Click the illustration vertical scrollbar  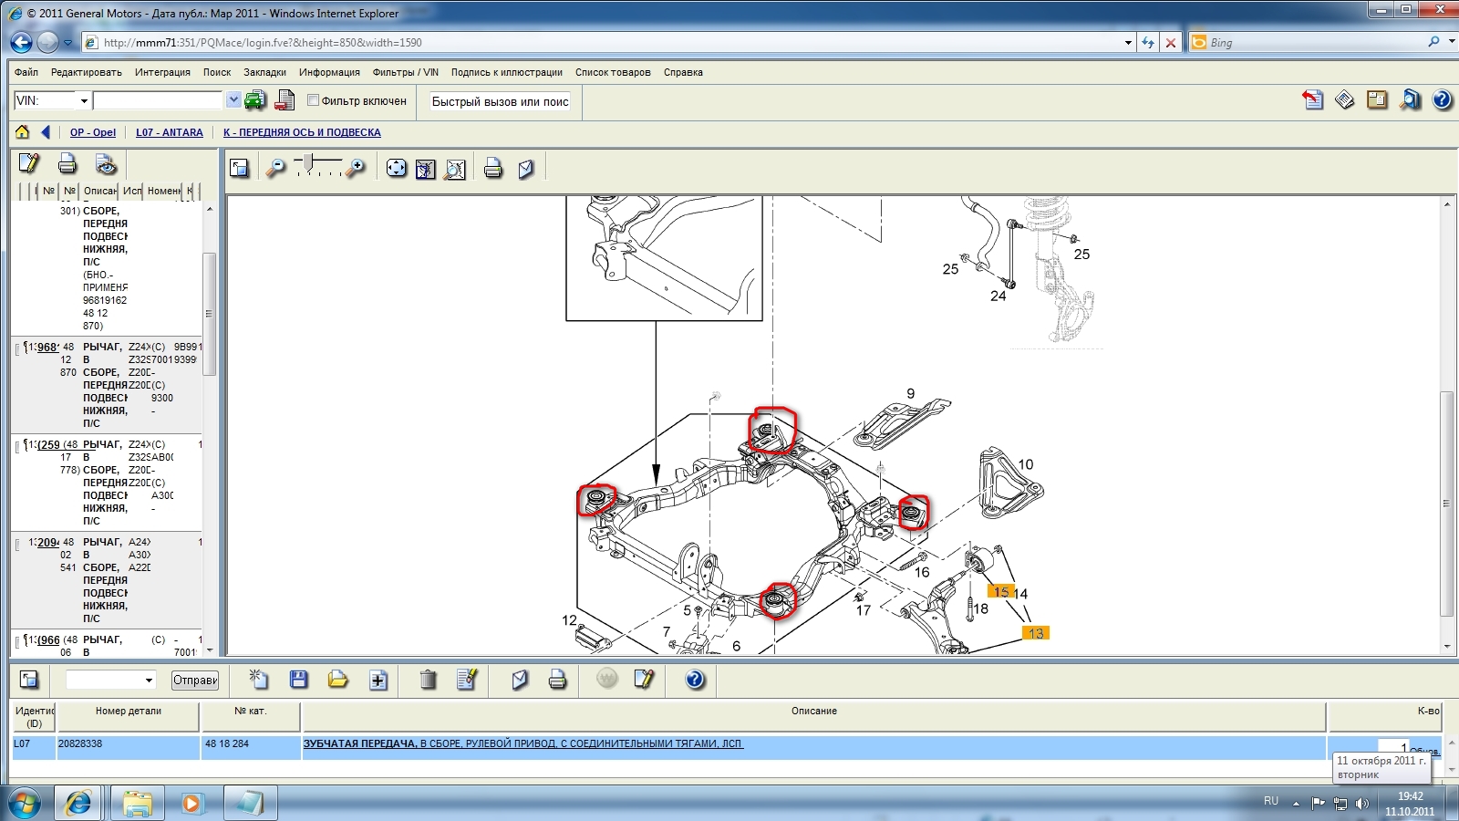1447,503
